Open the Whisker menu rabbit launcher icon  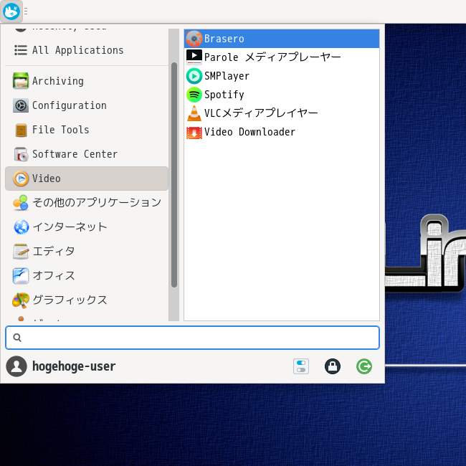pos(11,11)
